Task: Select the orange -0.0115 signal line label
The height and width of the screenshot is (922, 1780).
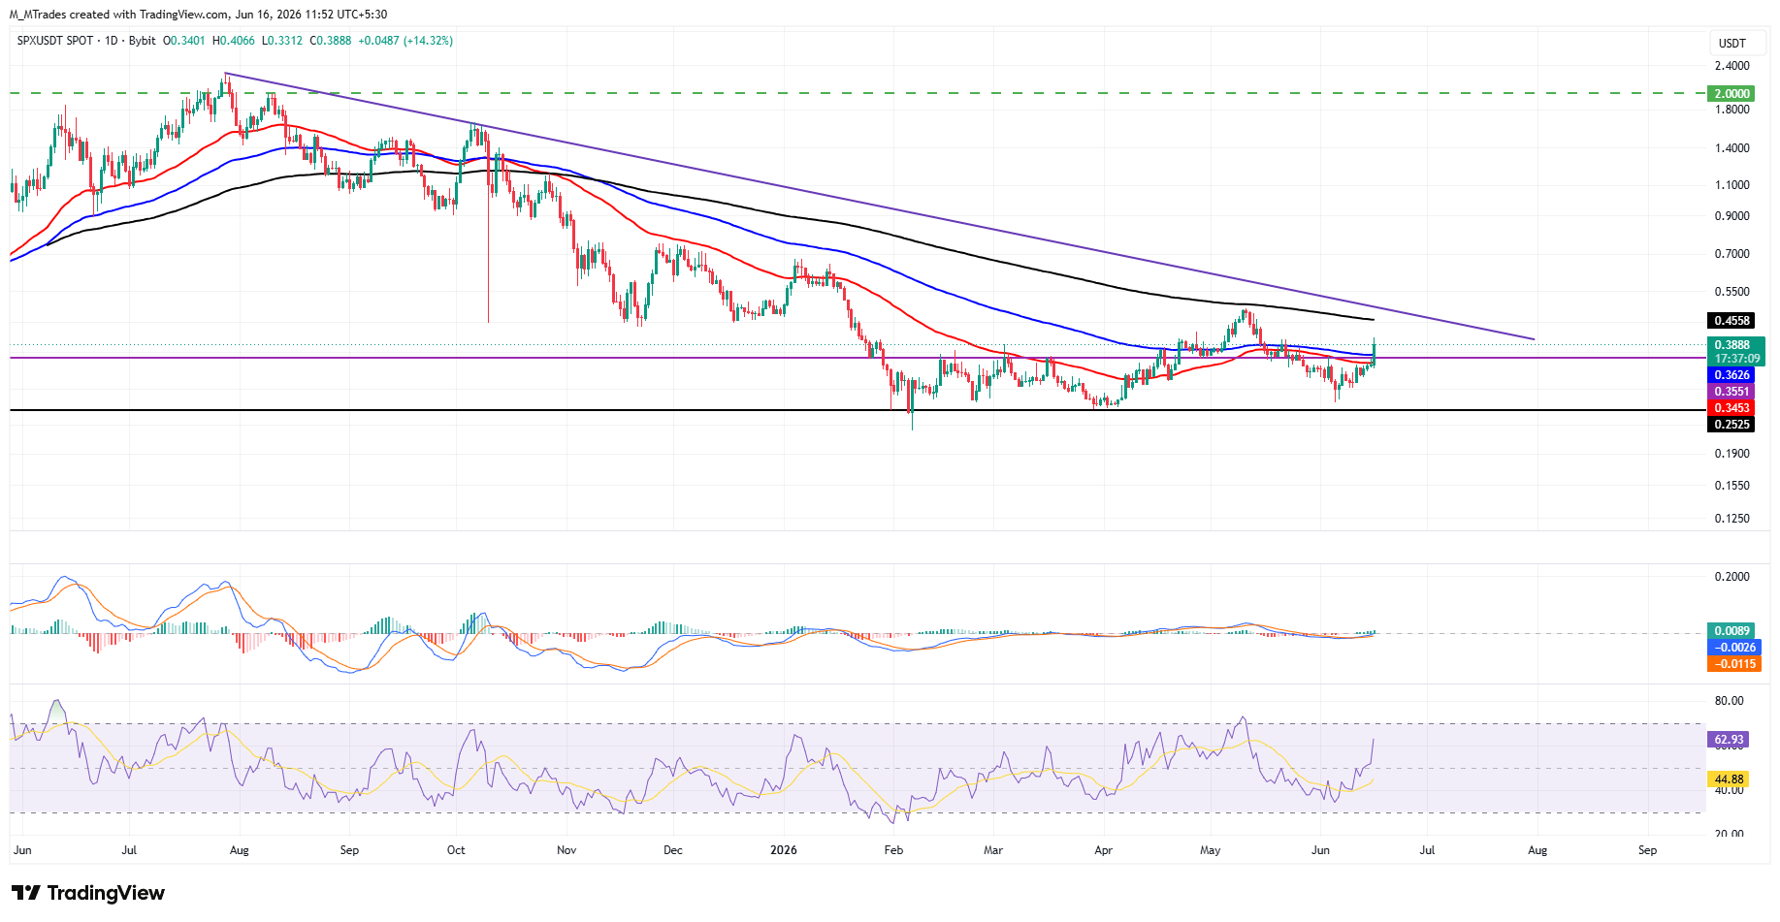Action: click(x=1734, y=664)
